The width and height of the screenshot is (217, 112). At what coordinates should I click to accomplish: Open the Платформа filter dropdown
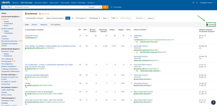pos(95,18)
